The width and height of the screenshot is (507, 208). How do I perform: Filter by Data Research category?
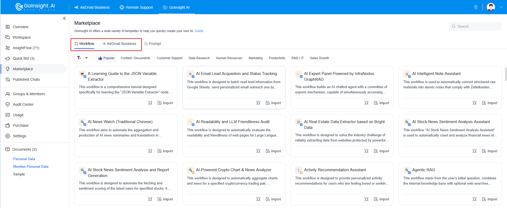(x=199, y=58)
